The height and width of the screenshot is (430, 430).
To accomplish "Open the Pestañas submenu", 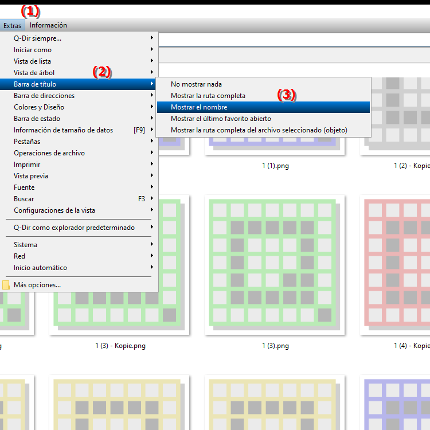I will click(79, 142).
